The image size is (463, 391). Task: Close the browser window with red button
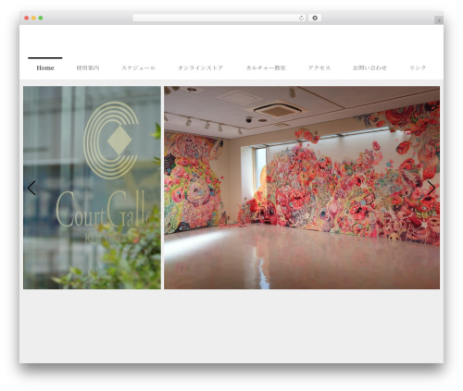tap(27, 18)
